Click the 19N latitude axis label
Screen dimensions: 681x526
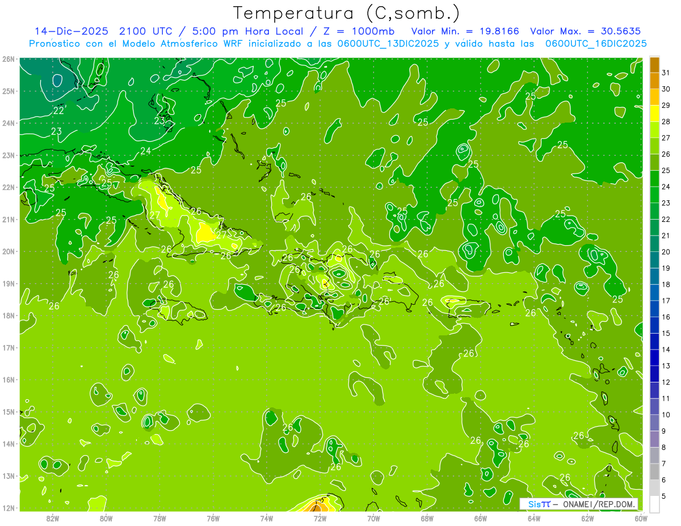[8, 283]
